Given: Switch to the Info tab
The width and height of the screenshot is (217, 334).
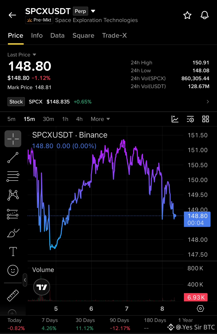Looking at the screenshot, I should coord(37,35).
